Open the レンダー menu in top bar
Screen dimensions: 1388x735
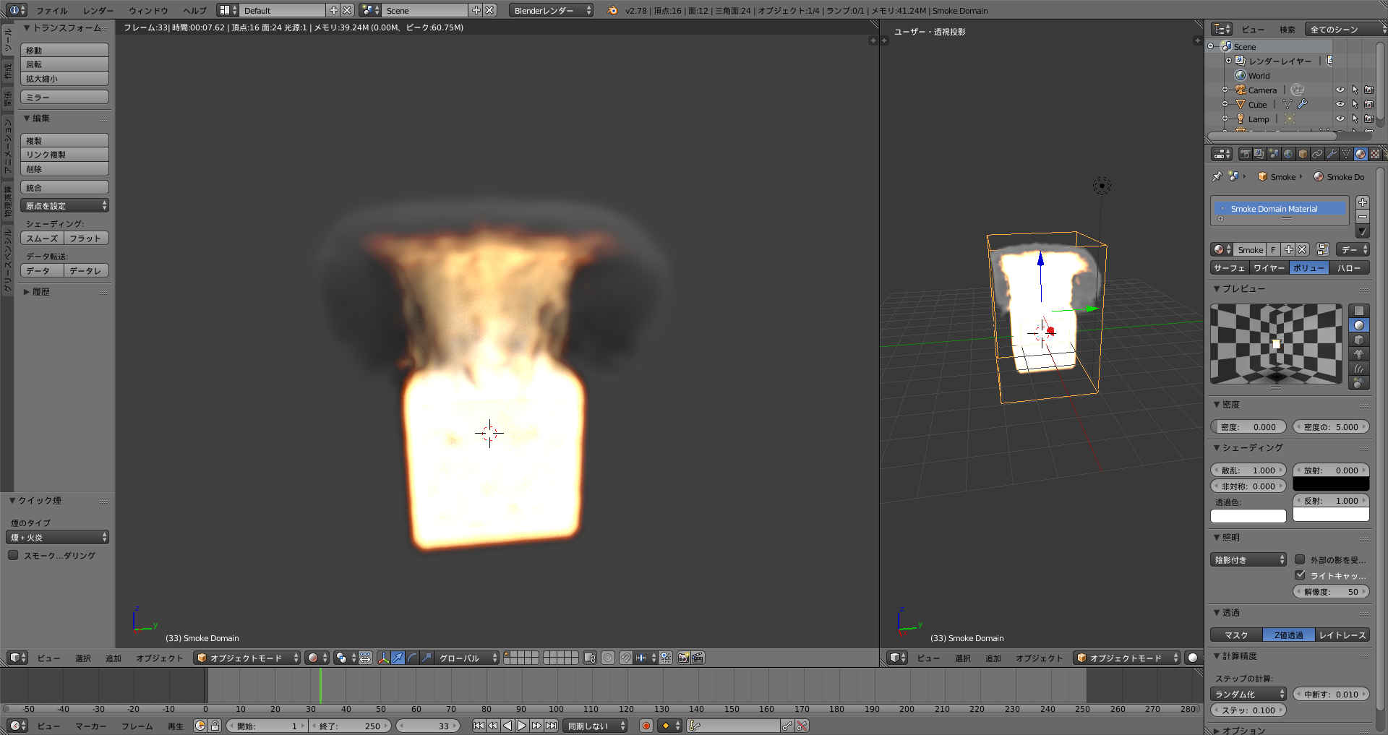[98, 11]
